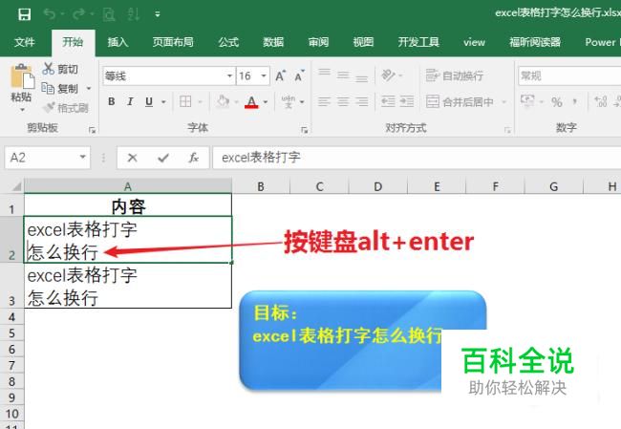This screenshot has height=429, width=621.
Task: Select align left icon
Action: 324,102
